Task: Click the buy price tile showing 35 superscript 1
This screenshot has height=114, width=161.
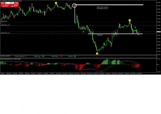Action: [14, 6]
